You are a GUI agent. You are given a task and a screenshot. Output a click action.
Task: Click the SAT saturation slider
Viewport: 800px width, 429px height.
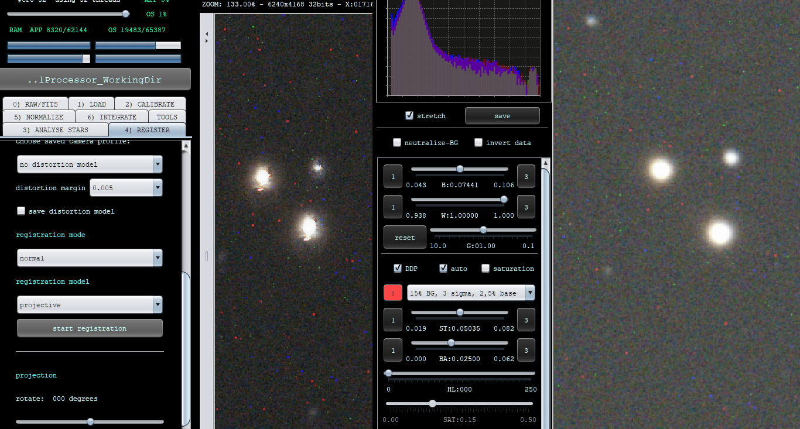(x=460, y=404)
